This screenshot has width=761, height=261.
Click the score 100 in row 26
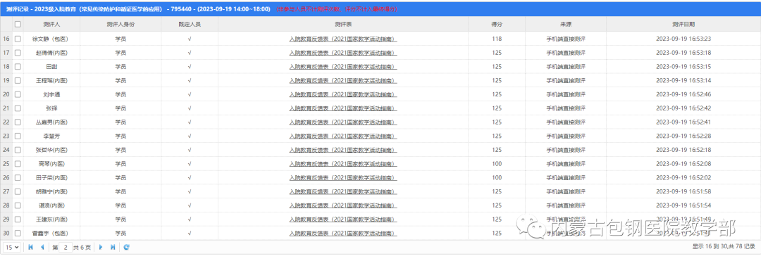pos(497,178)
